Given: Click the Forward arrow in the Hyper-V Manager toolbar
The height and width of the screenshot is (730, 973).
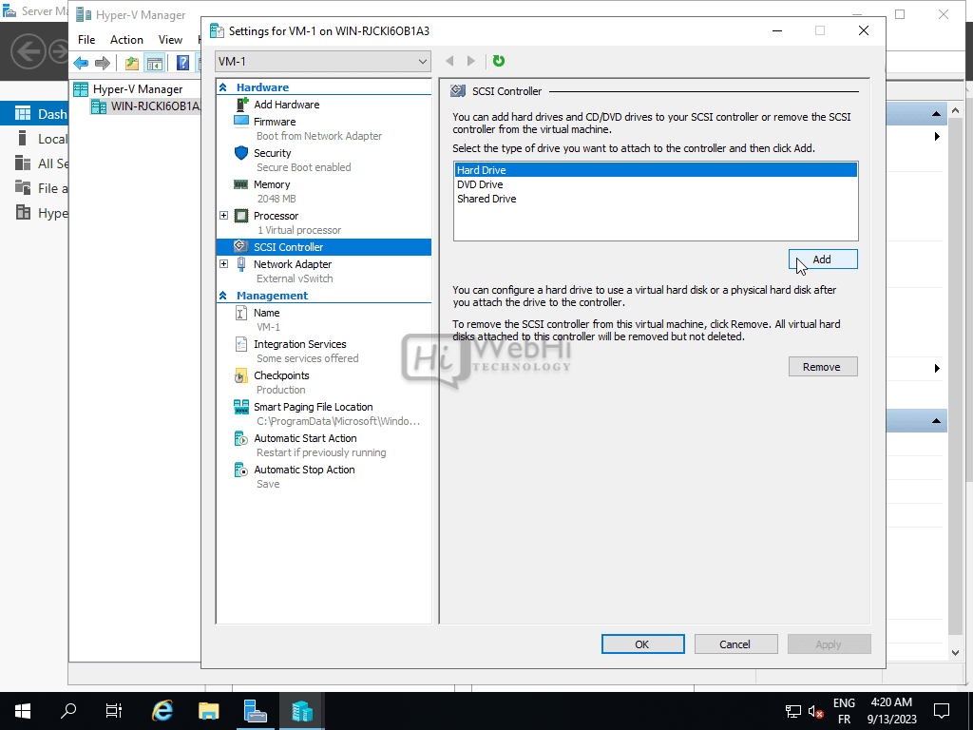Looking at the screenshot, I should [103, 63].
